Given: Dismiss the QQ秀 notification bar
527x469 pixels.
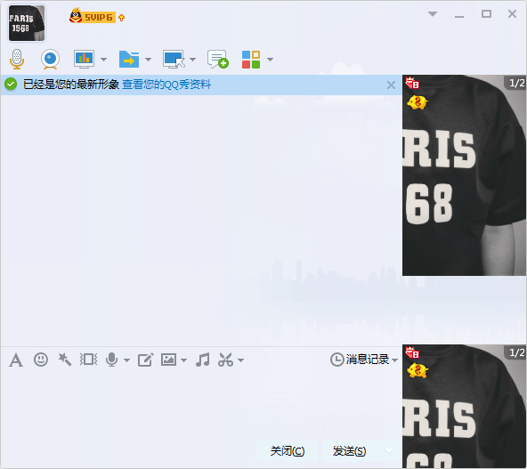Looking at the screenshot, I should (391, 85).
